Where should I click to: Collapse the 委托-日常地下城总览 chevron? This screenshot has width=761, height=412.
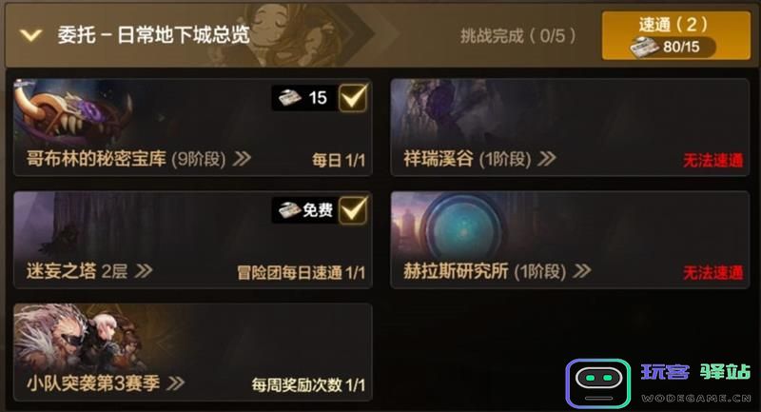pos(31,35)
